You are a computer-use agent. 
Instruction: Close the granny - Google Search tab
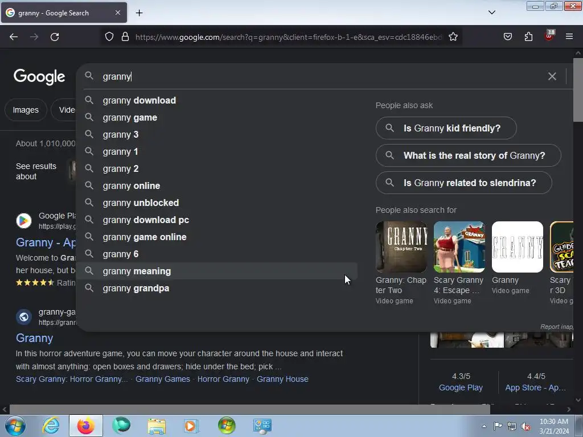coord(117,13)
